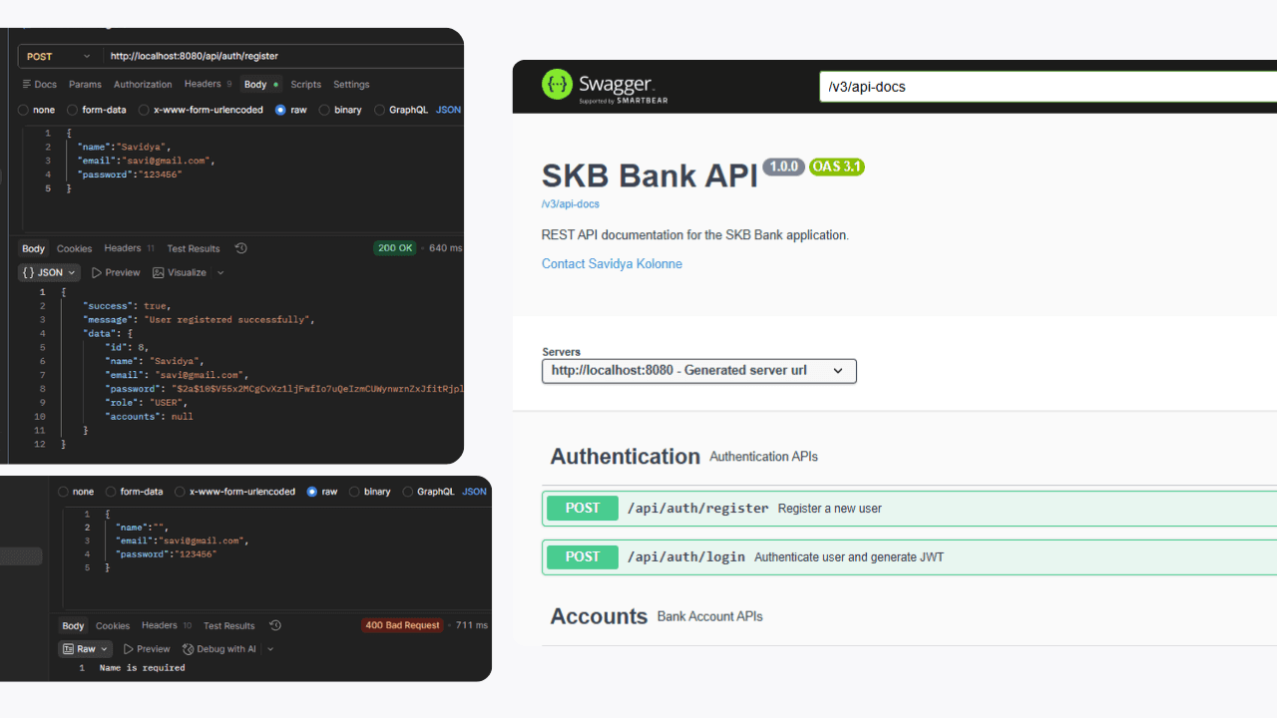This screenshot has width=1277, height=718.
Task: Open Headers 11 response tab
Action: tap(130, 248)
